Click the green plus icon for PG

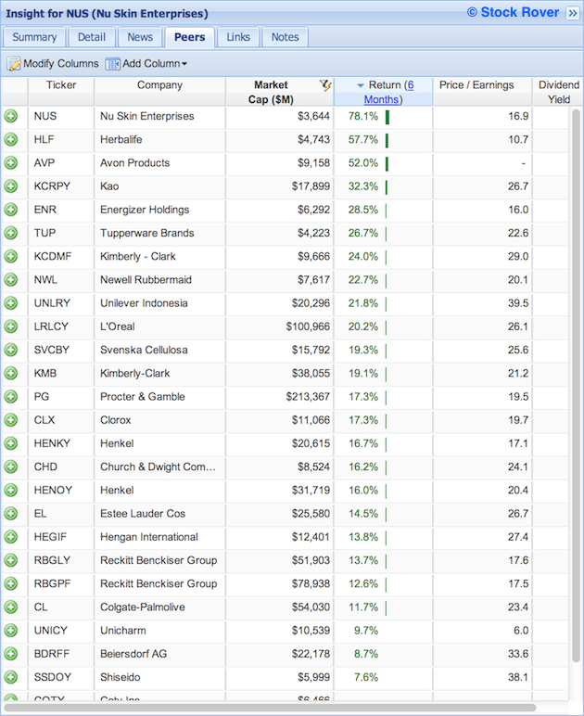click(10, 396)
